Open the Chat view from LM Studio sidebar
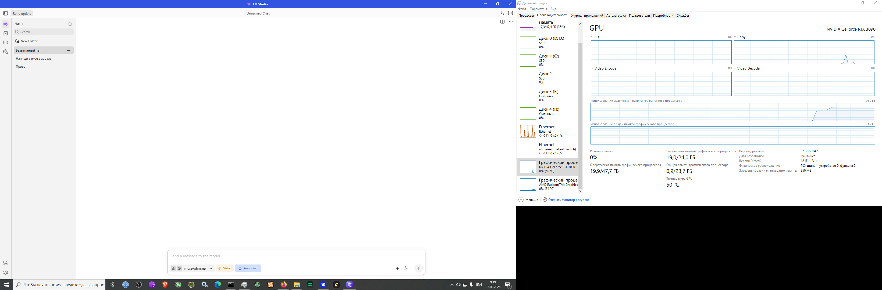The height and width of the screenshot is (290, 882). [5, 24]
